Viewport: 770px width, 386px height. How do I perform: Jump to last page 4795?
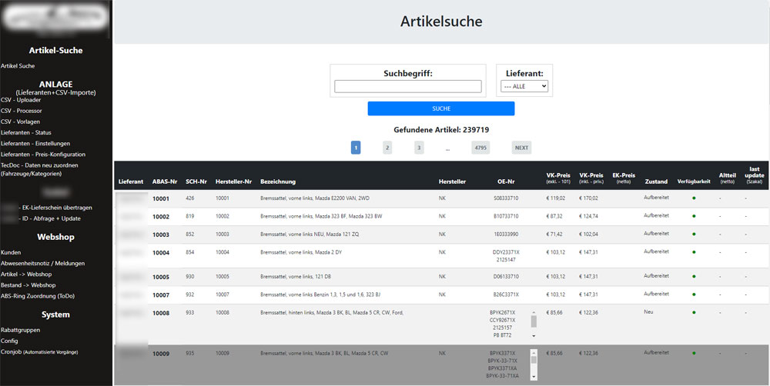(480, 148)
